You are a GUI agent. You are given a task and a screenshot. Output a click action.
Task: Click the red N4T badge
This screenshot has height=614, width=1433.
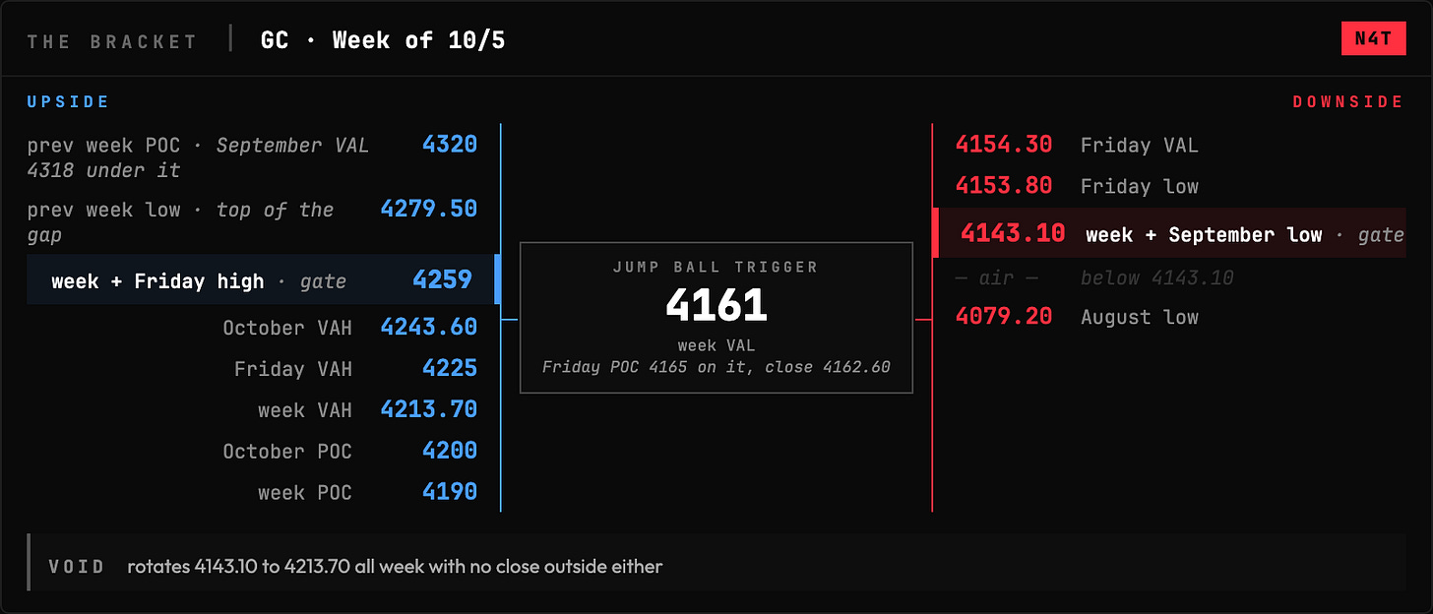1373,39
